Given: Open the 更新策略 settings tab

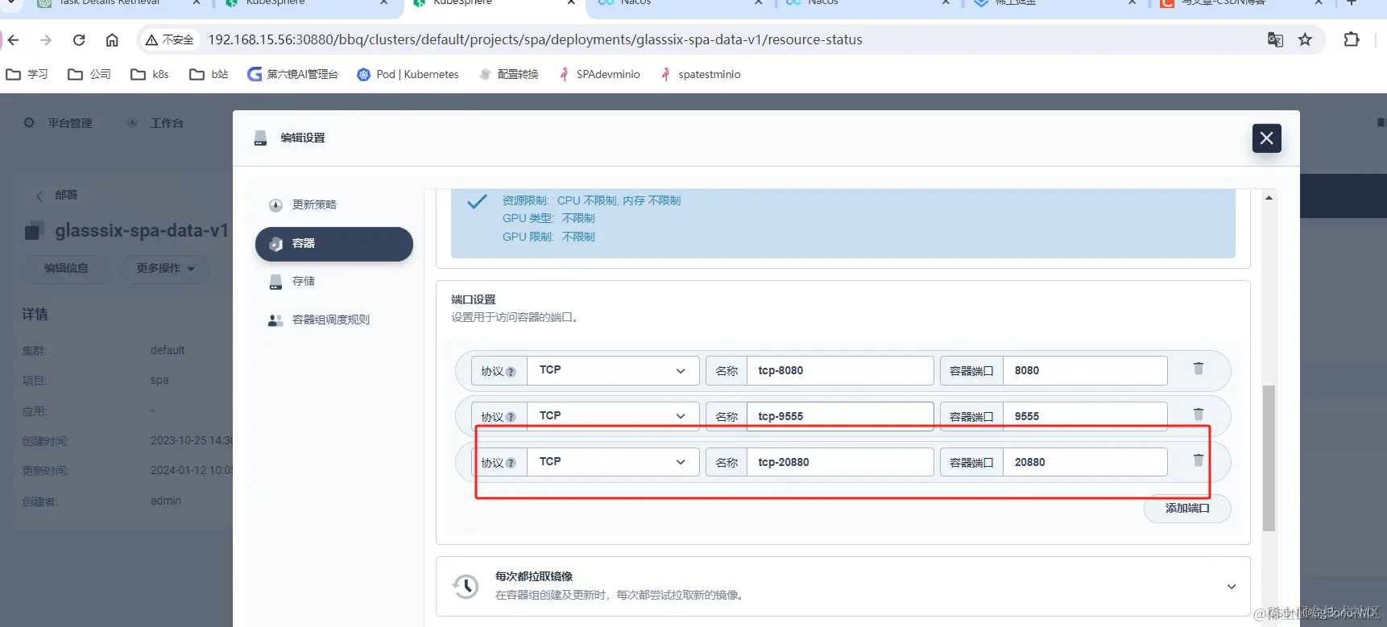Looking at the screenshot, I should 333,204.
